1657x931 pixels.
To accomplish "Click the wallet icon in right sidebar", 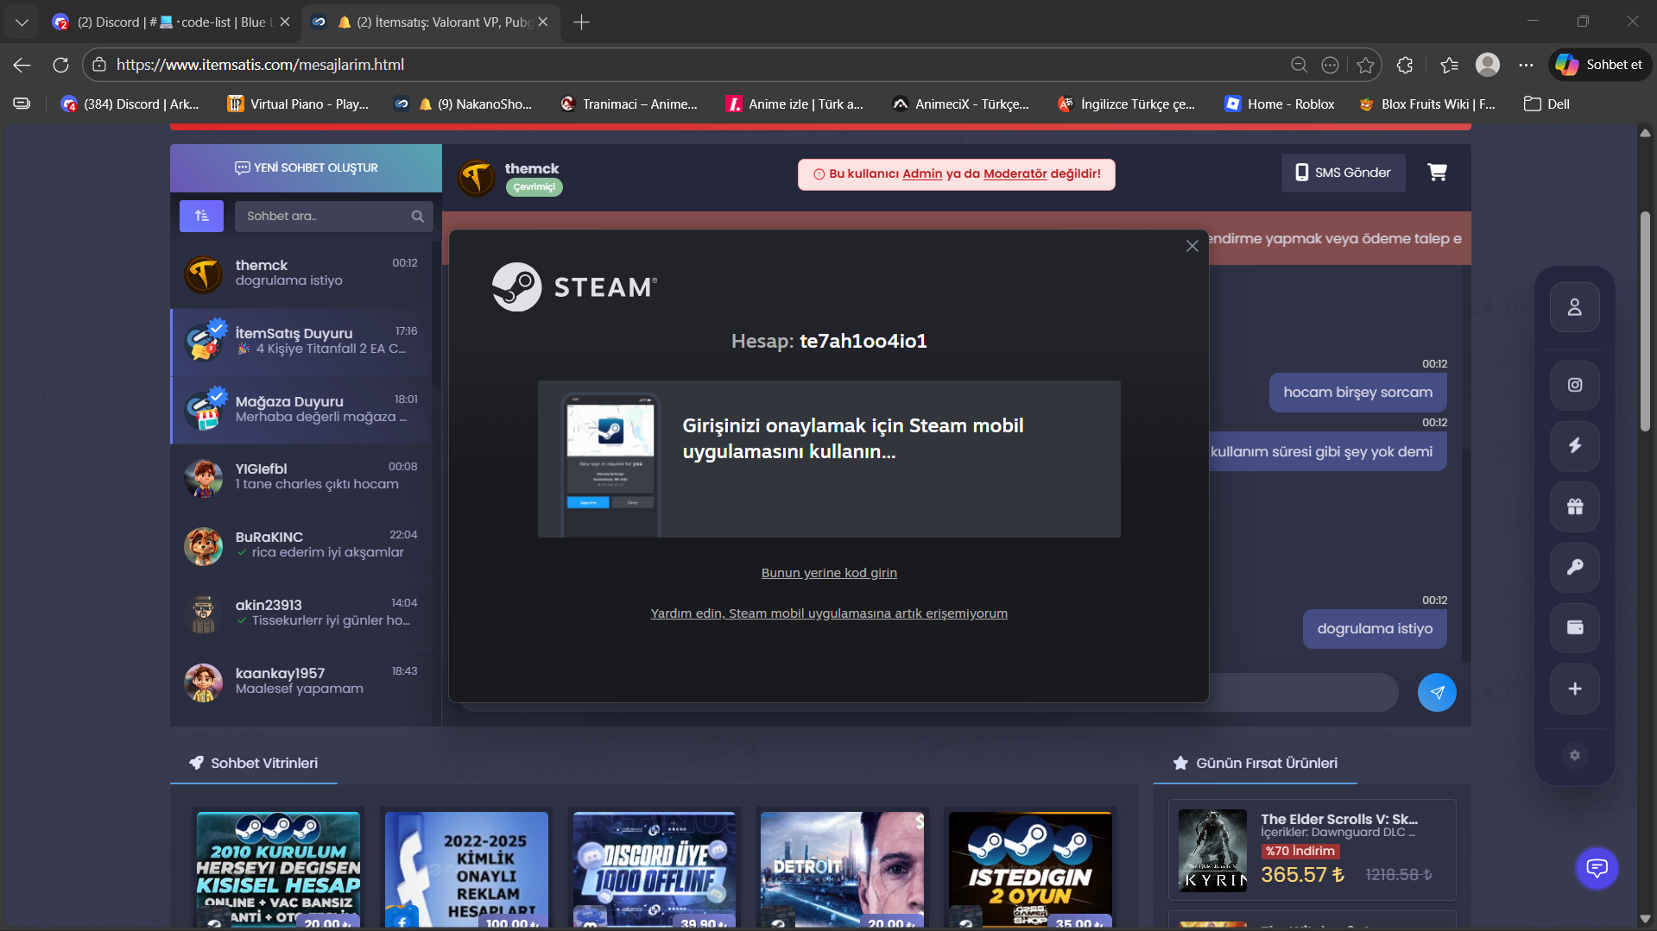I will (x=1575, y=627).
